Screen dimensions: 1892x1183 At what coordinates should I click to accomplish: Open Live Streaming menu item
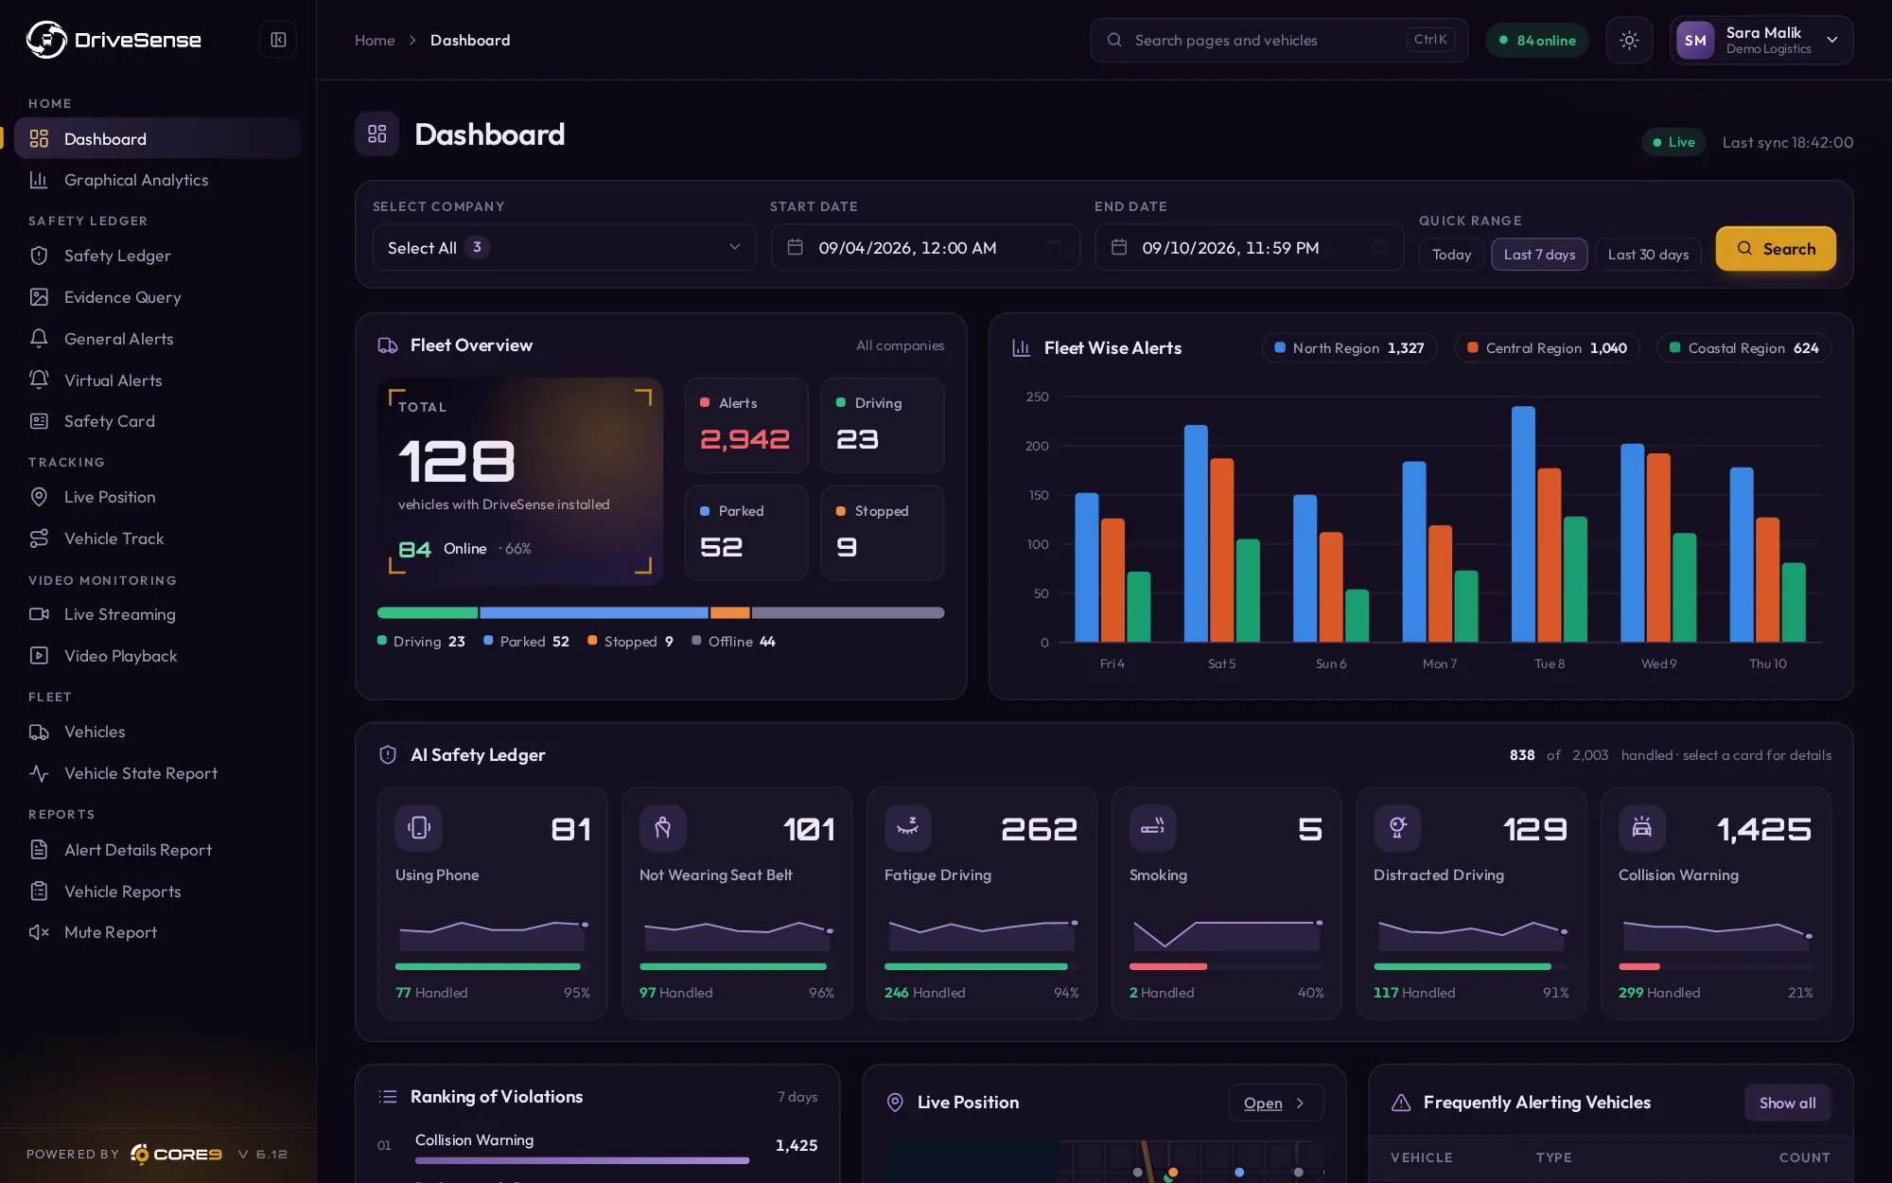coord(158,614)
